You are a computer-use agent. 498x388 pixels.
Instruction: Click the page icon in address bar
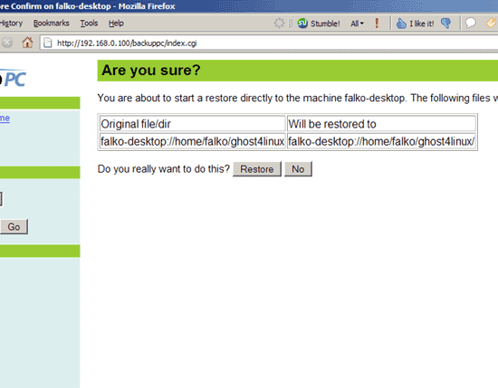pos(48,43)
